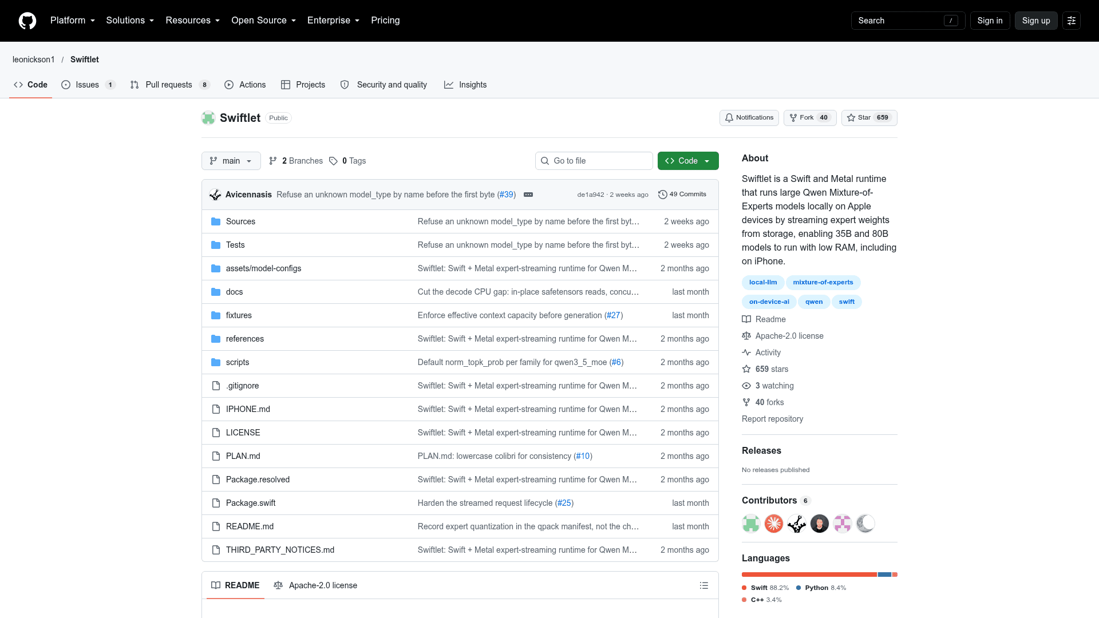Click the Sign up button
This screenshot has width=1099, height=618.
tap(1035, 21)
